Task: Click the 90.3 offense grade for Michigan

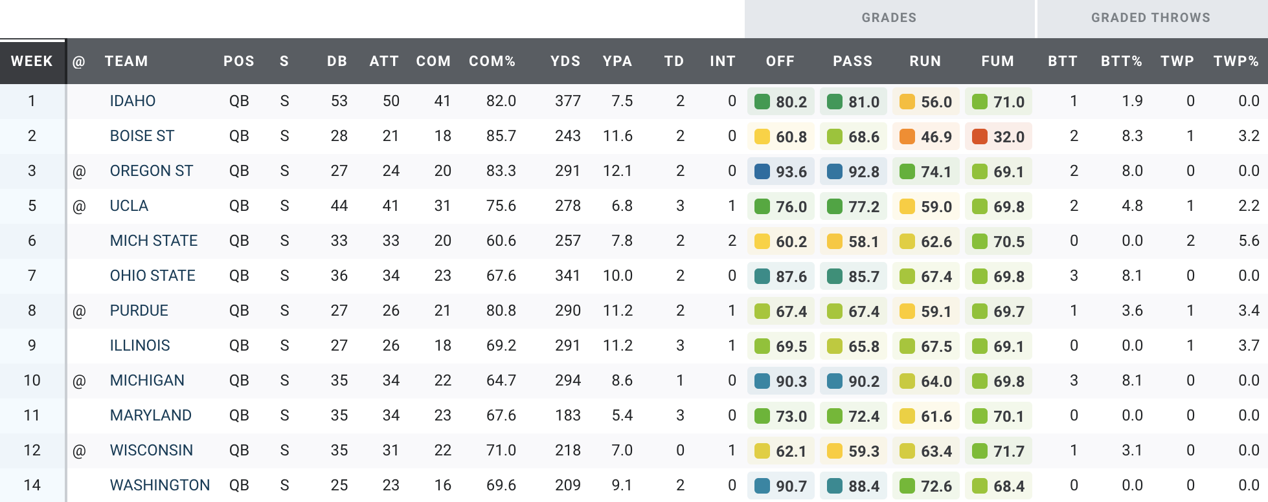Action: (x=791, y=381)
